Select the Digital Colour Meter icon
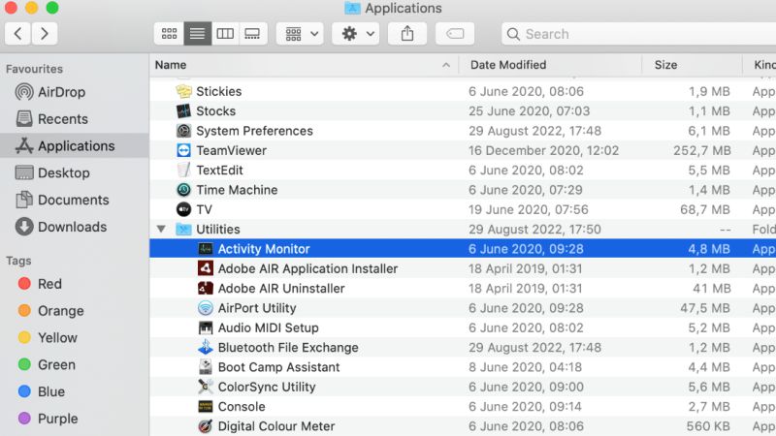The width and height of the screenshot is (776, 436). tap(206, 426)
